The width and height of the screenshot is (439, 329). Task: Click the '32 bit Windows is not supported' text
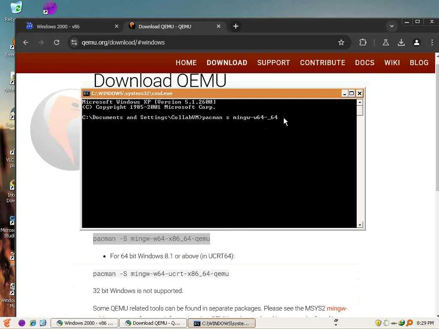(x=138, y=291)
